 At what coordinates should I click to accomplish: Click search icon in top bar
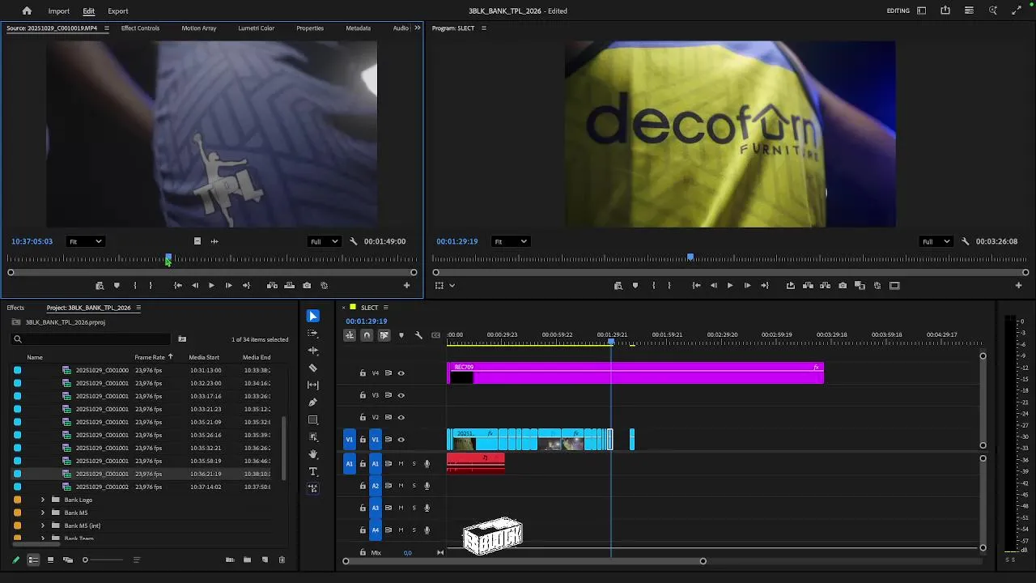(993, 11)
